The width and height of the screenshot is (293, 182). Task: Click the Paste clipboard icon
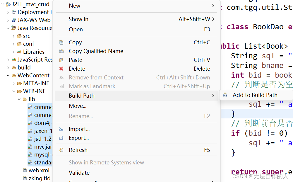coord(61,60)
